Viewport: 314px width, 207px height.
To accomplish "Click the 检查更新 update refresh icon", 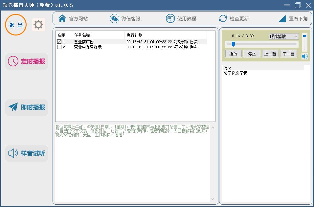I will 223,18.
